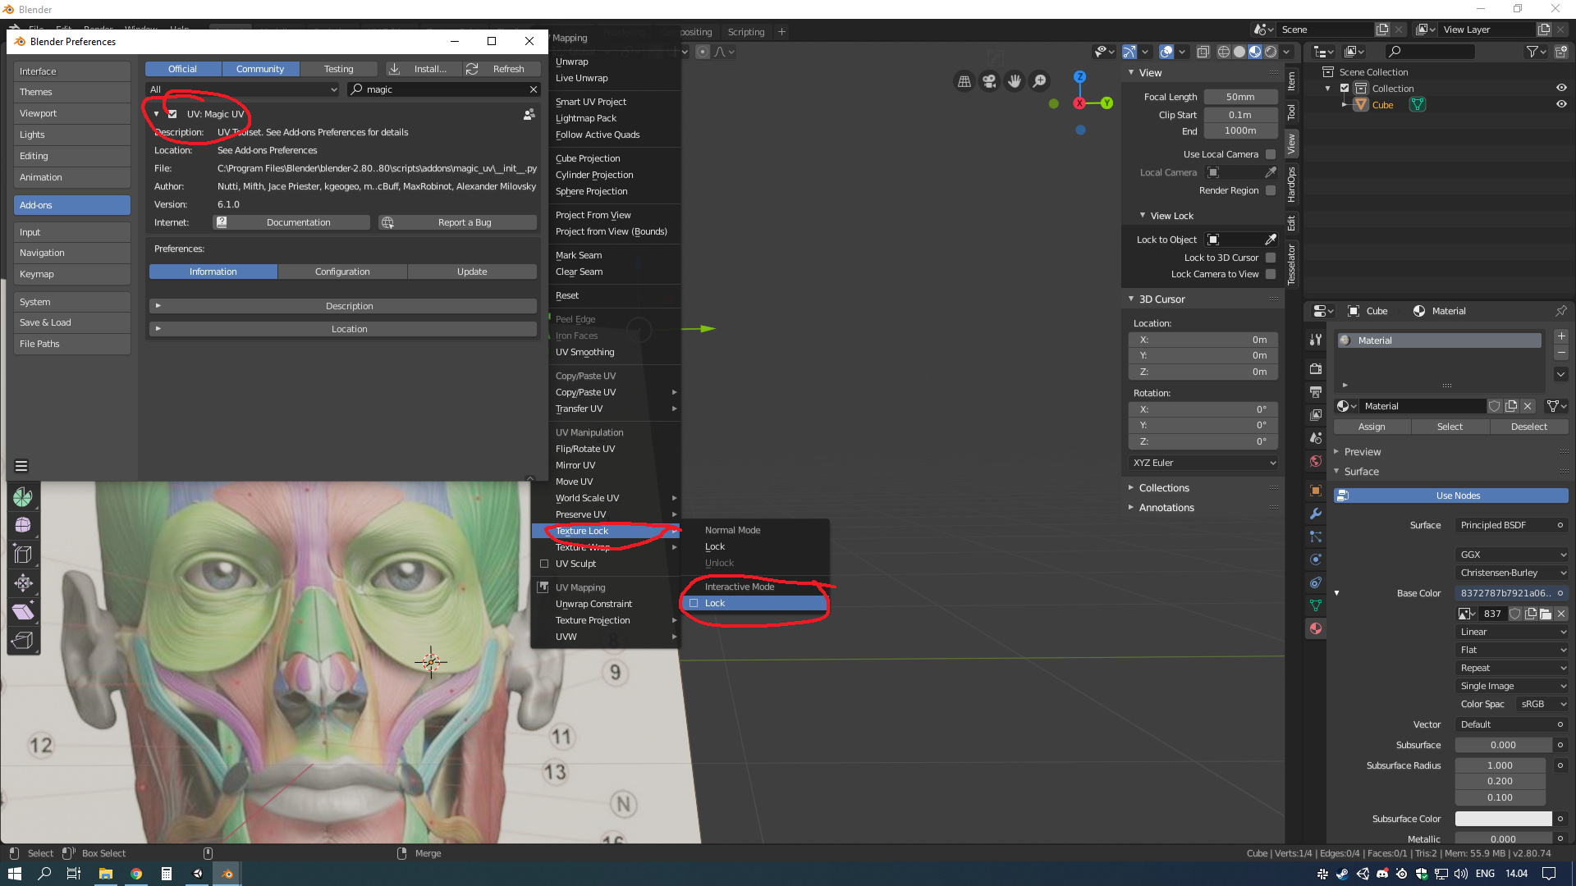Open the Modifier properties tab
This screenshot has width=1576, height=886.
(1315, 514)
